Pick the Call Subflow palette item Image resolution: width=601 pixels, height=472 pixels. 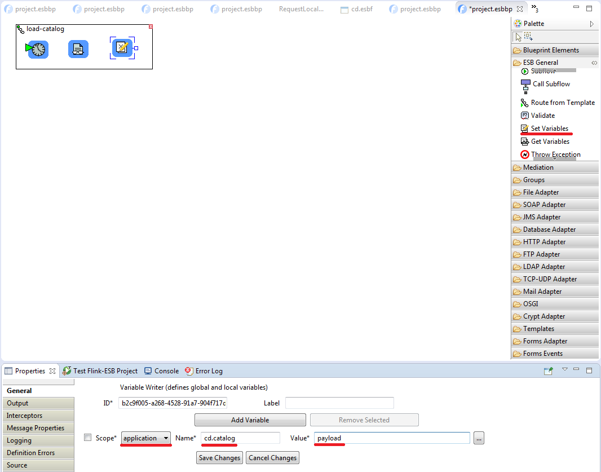551,84
